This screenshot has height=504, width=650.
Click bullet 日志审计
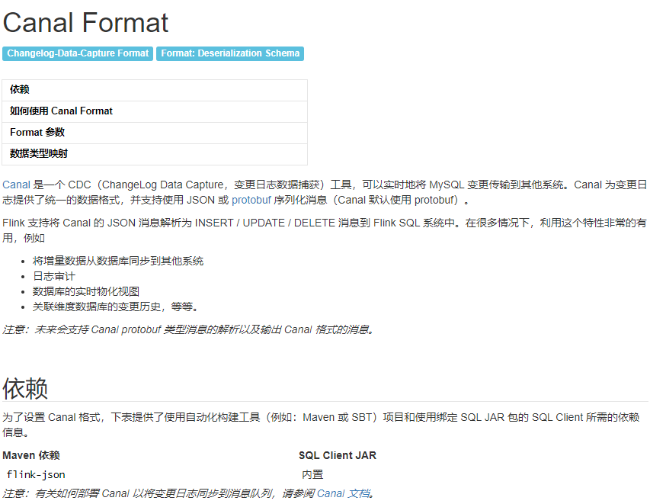[54, 276]
